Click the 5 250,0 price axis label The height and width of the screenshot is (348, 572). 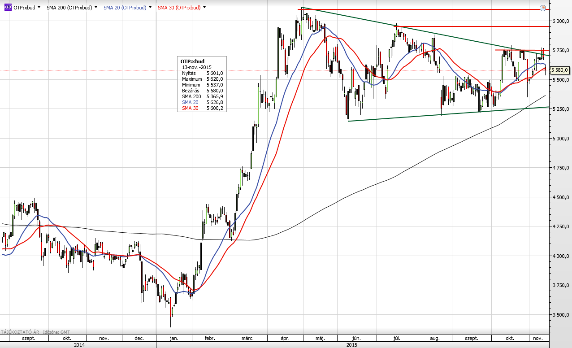(x=561, y=109)
